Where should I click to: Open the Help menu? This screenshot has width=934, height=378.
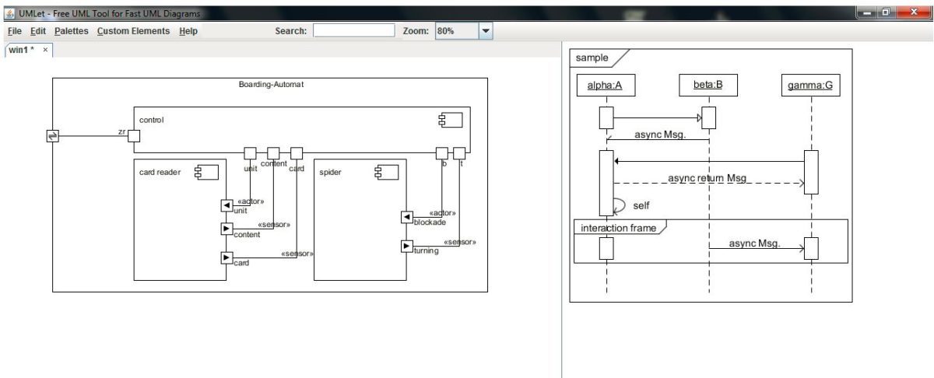188,31
